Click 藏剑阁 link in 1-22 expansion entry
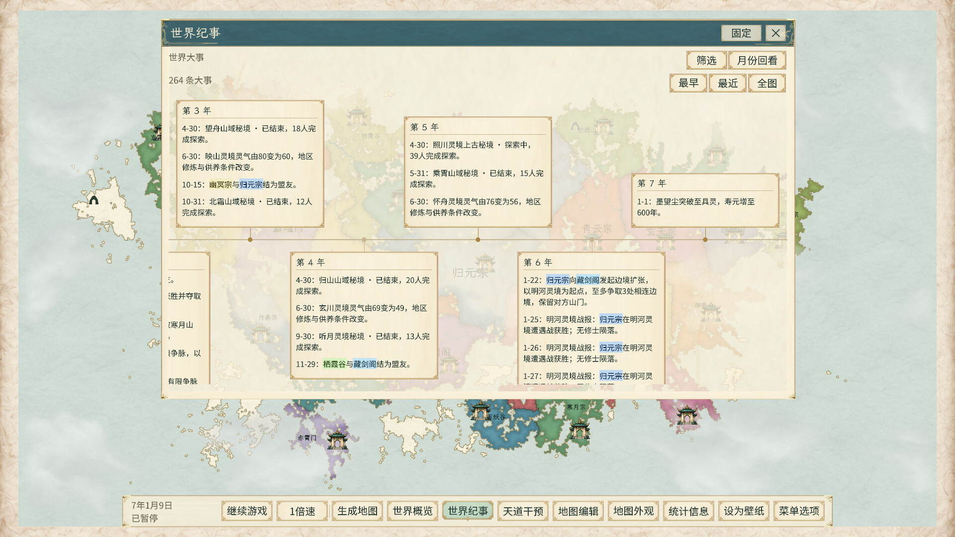This screenshot has width=955, height=537. (588, 280)
